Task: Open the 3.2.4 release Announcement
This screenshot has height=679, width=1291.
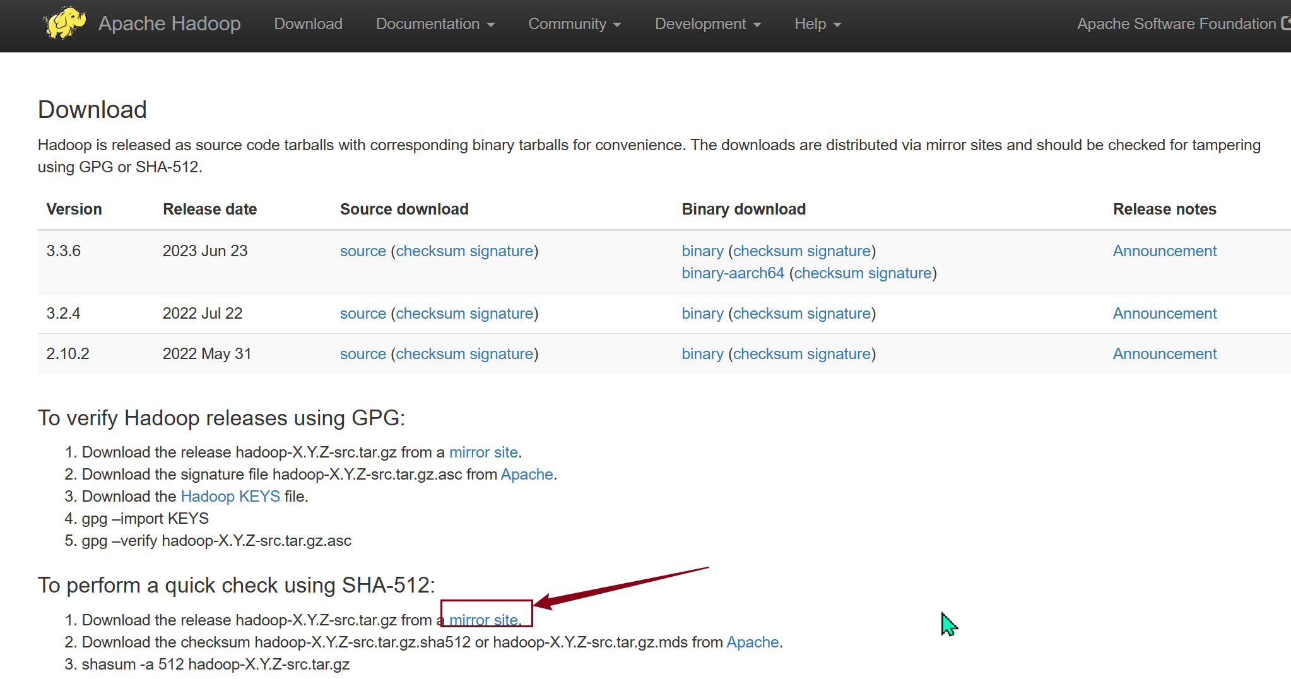Action: pos(1165,314)
